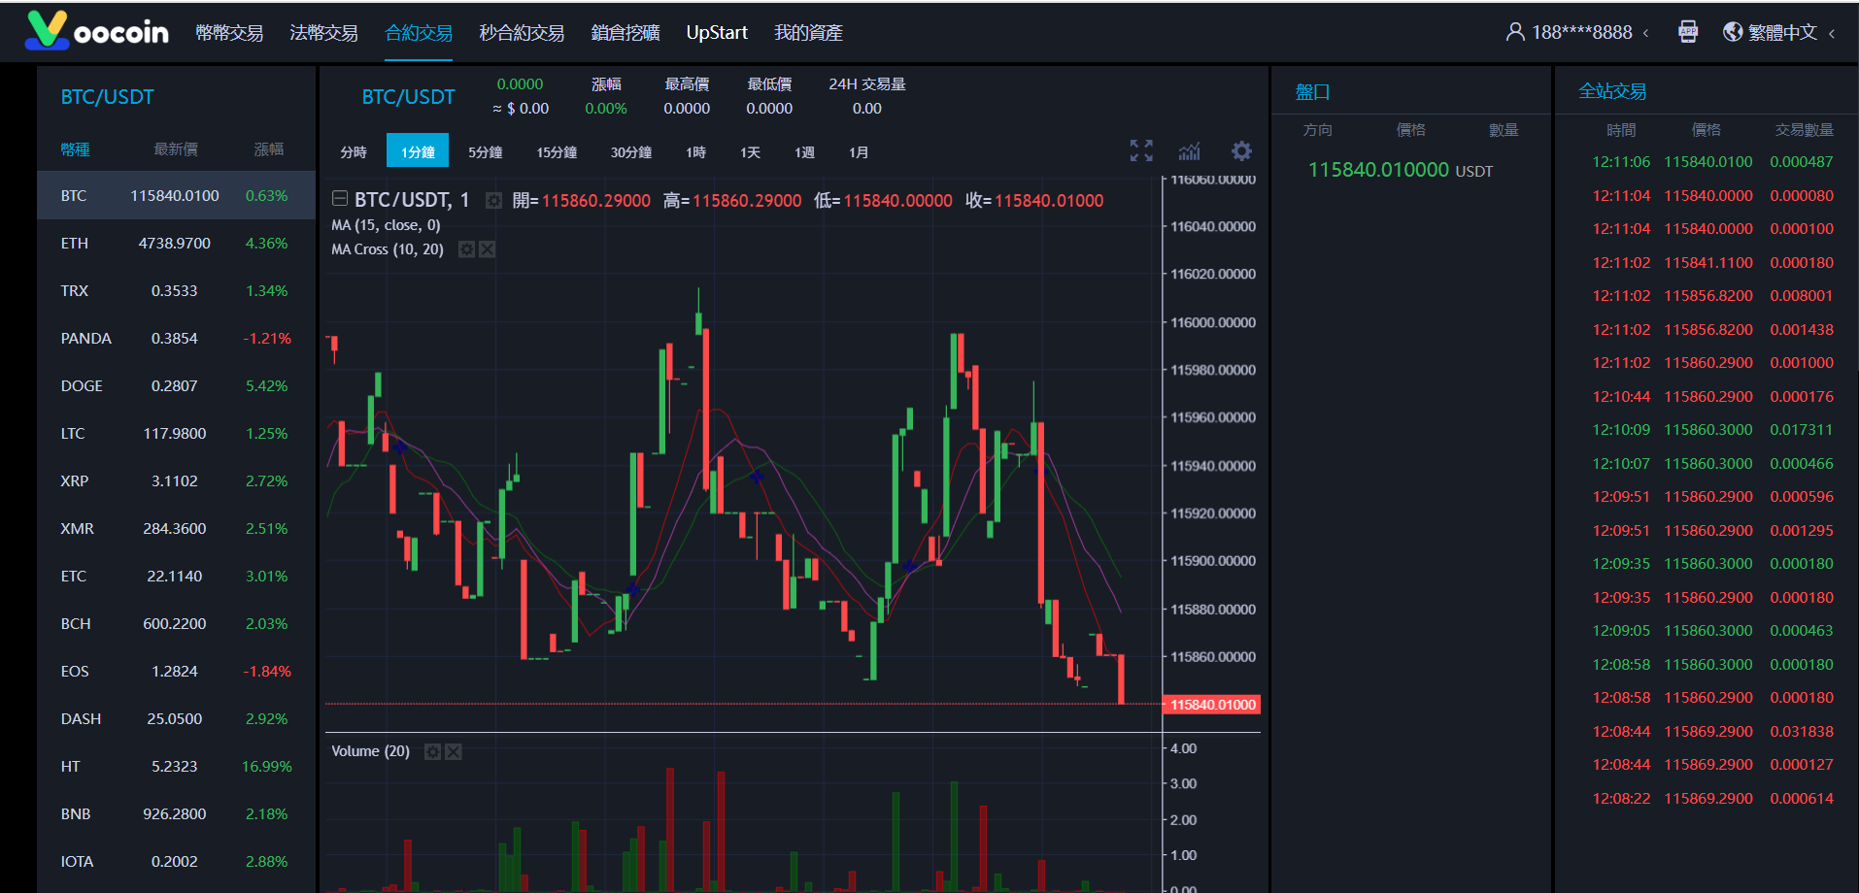Collapse the BTC/USDT chart legend
Viewport: 1859px width, 893px height.
tap(340, 199)
